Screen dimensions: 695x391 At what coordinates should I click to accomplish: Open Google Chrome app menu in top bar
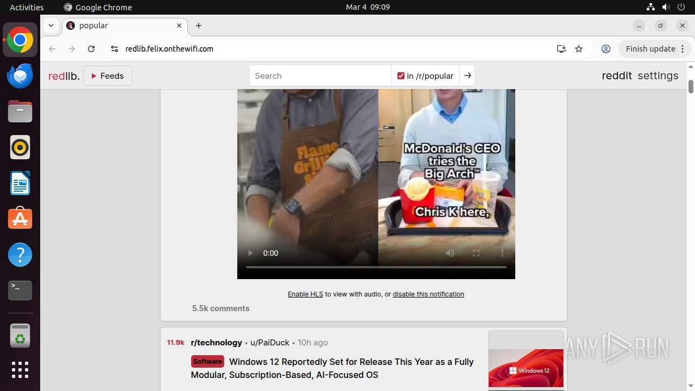pyautogui.click(x=98, y=7)
